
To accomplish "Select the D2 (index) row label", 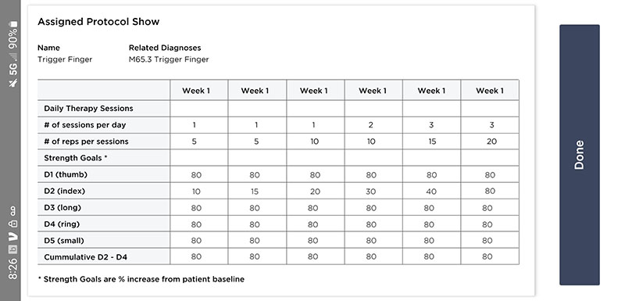I will [65, 192].
